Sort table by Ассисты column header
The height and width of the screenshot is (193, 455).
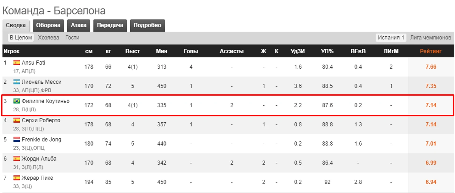232,52
